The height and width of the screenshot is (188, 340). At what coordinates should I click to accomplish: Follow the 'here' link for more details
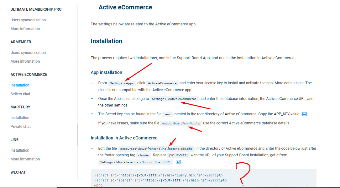point(300,83)
